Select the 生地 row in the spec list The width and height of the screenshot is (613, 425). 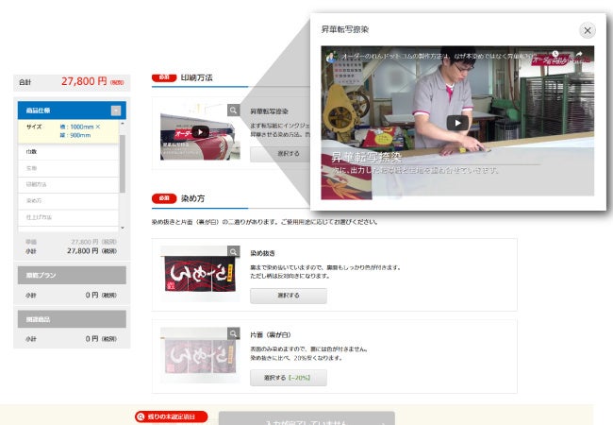(x=68, y=168)
